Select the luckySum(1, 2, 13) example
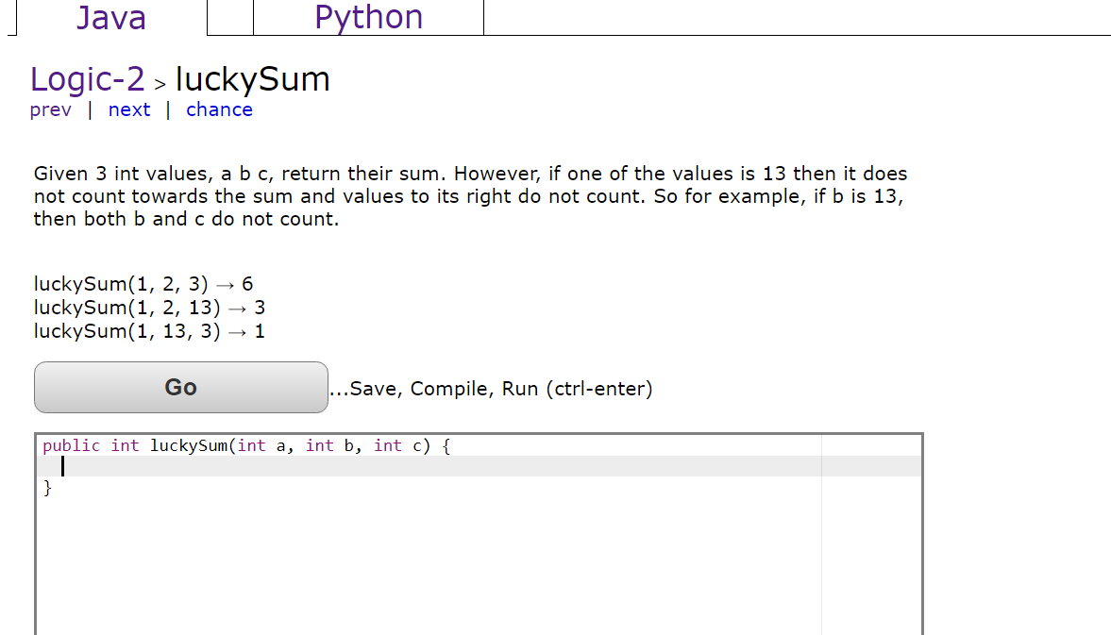This screenshot has width=1111, height=635. (148, 307)
